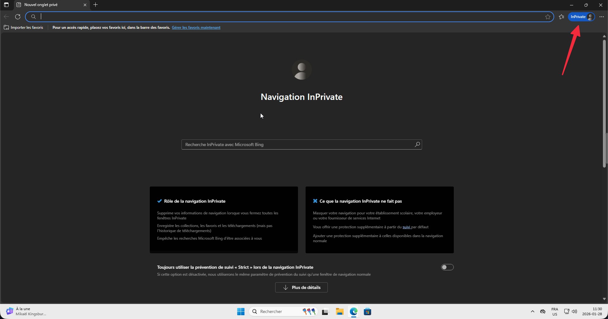Open the Favorites list icon

point(561,17)
